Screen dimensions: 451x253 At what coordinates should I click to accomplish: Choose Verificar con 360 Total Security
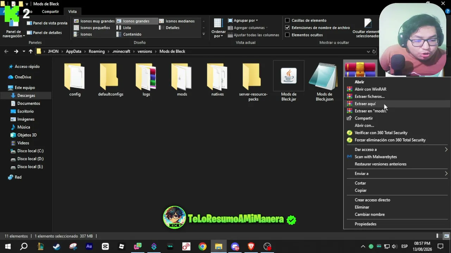tap(397, 133)
